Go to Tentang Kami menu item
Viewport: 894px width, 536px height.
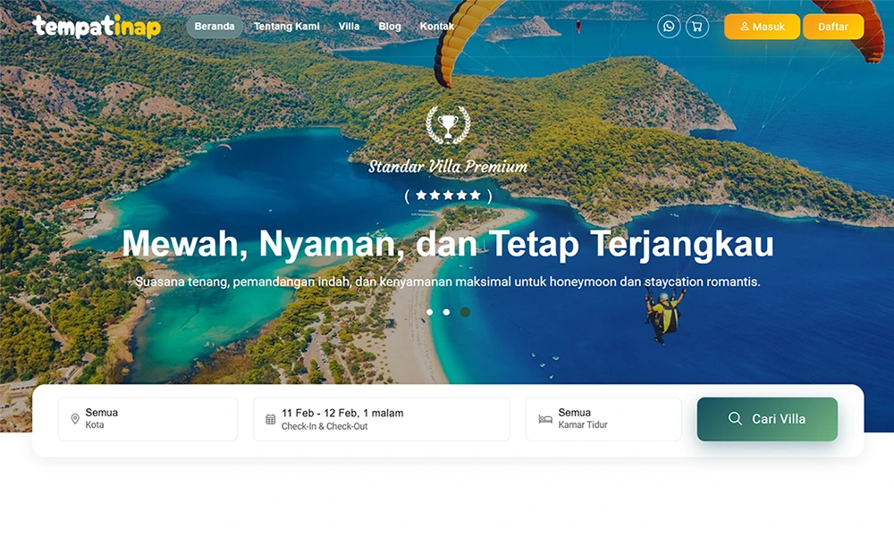[x=287, y=26]
